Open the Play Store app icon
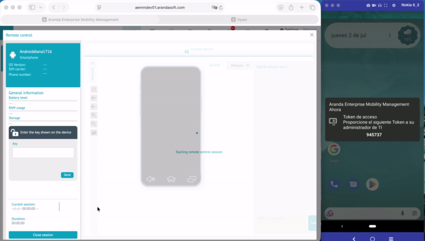The height and width of the screenshot is (241, 425). pos(372,184)
